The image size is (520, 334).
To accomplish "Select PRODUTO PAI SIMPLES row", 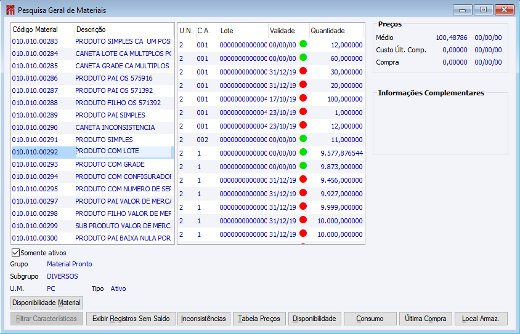I will (x=92, y=115).
